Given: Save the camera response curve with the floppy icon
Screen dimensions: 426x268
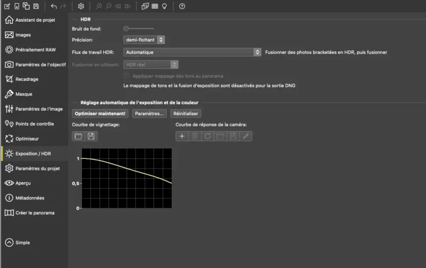Looking at the screenshot, I should pyautogui.click(x=233, y=136).
